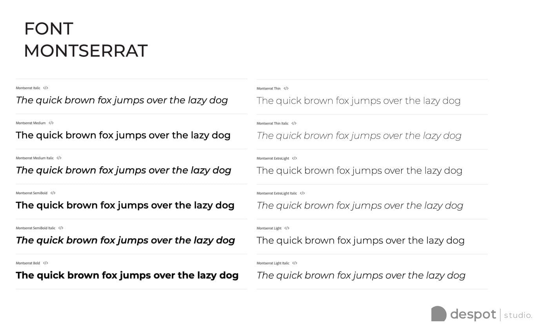Click the code icon next to Montserrat SemiBold

point(53,193)
